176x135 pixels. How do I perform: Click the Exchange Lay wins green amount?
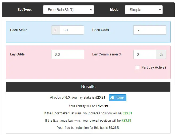click(126, 121)
